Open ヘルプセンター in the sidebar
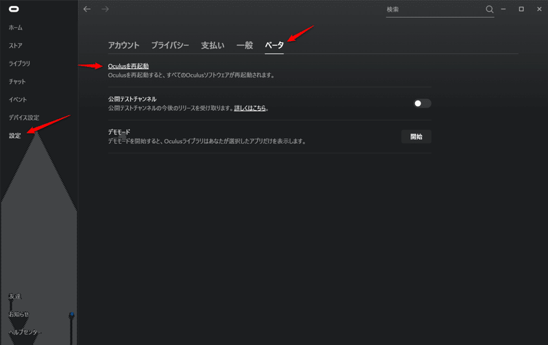This screenshot has width=548, height=345. point(25,332)
